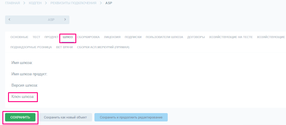Open the ХОЗЯЙСТВУЮЩИЕ tab
The height and width of the screenshot is (125, 286).
coord(271,37)
